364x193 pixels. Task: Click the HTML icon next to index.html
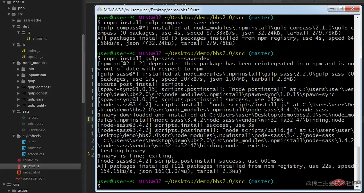pyautogui.click(x=19, y=172)
